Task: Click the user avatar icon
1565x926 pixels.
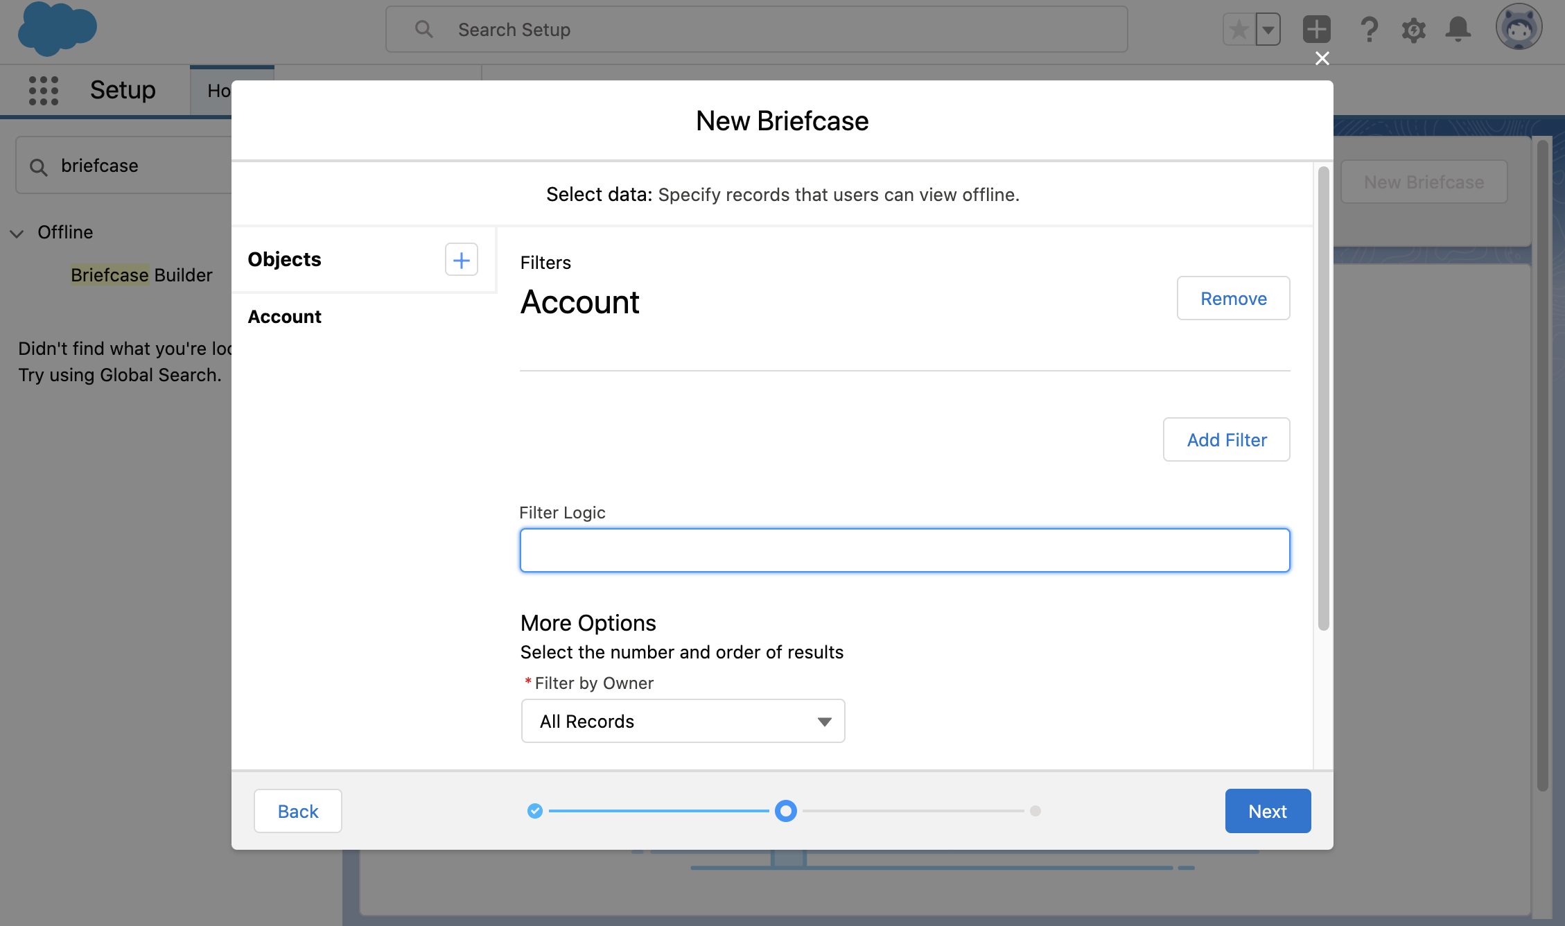Action: [x=1518, y=28]
